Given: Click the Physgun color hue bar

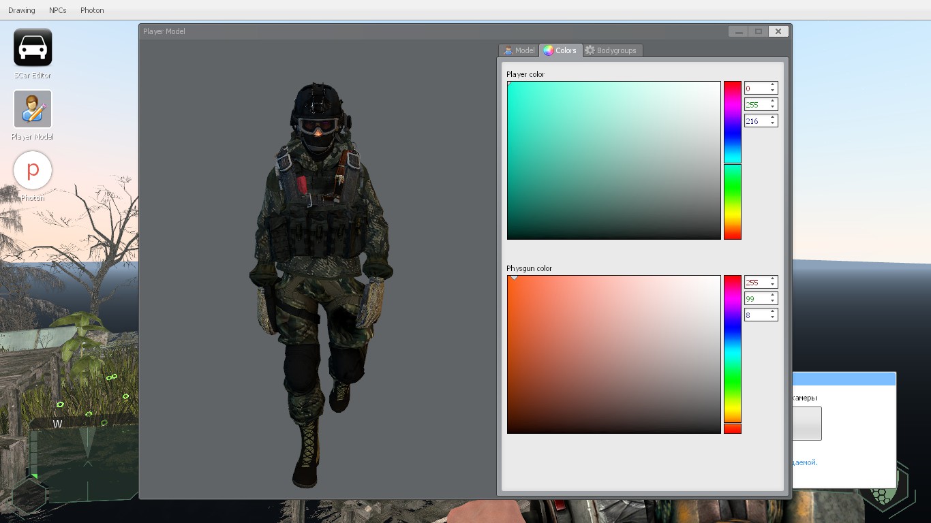Looking at the screenshot, I should point(732,354).
